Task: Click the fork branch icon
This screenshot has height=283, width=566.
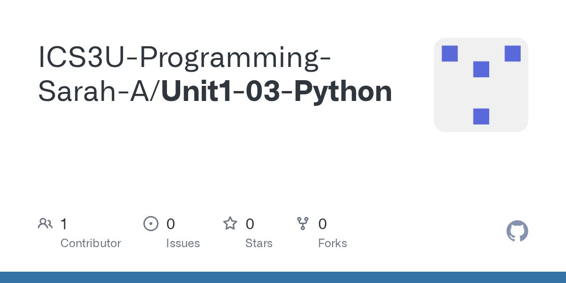Action: [x=303, y=224]
